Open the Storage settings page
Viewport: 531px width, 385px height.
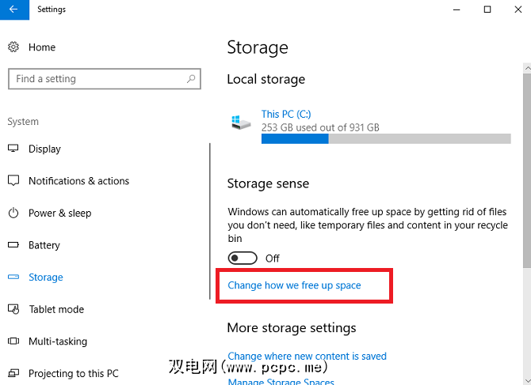(x=45, y=277)
